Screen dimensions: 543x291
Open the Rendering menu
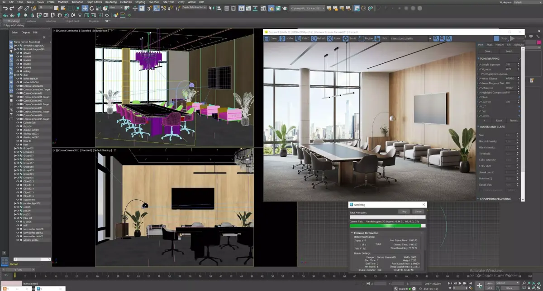[x=111, y=2]
